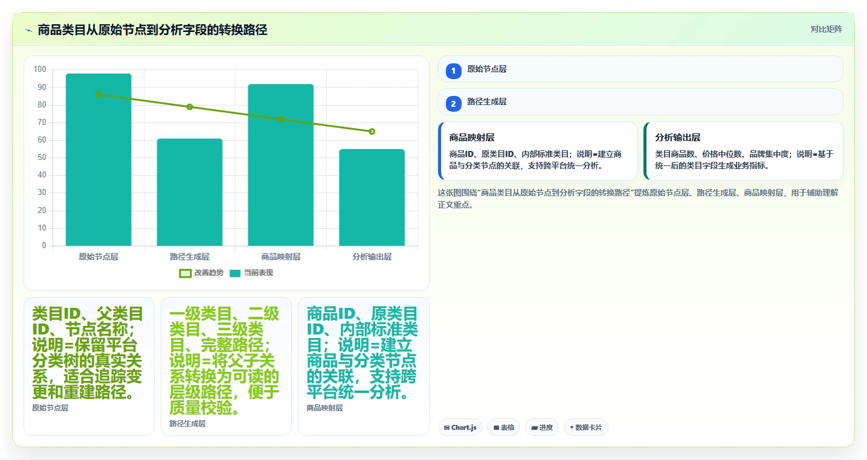Viewport: 867px width, 460px height.
Task: Select step 1 原始节点层 row
Action: coord(640,69)
